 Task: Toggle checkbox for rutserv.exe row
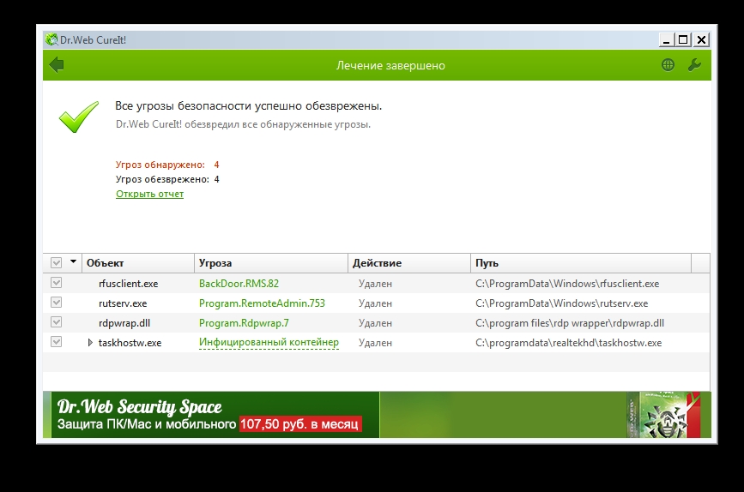pos(56,303)
